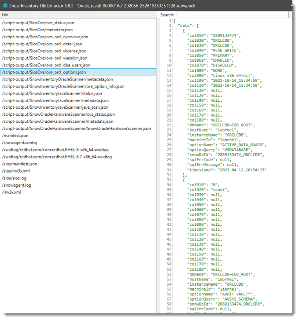Image resolution: width=299 pixels, height=320 pixels.
Task: Select /manifest.json in file list
Action: coord(15,136)
